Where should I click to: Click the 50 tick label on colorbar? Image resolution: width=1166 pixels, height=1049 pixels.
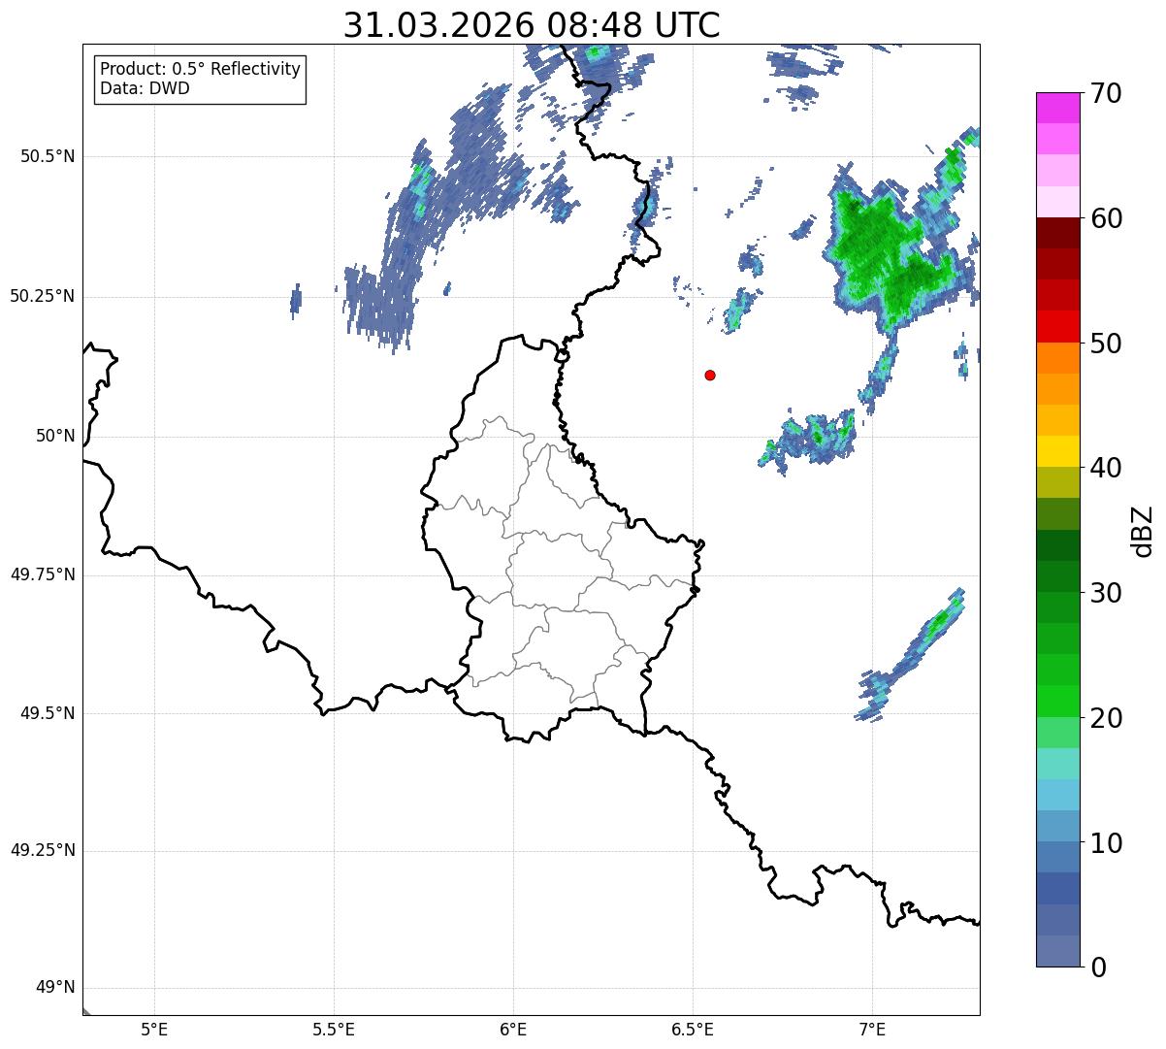tap(1106, 344)
